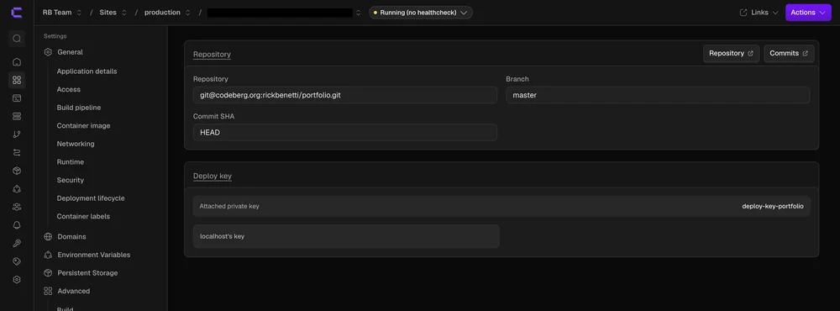Open Build pipeline settings

[79, 108]
